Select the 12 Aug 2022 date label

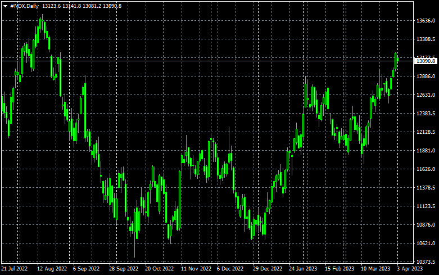click(x=52, y=269)
